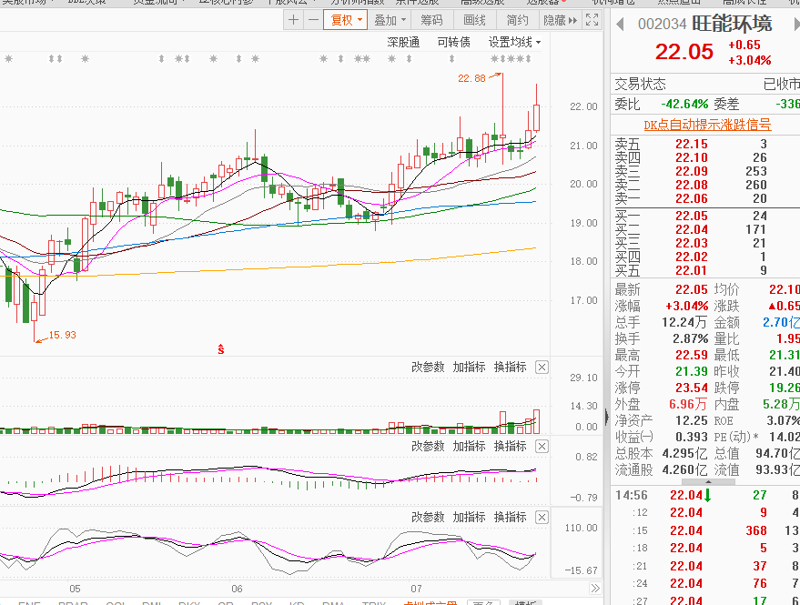This screenshot has height=605, width=800.
Task: Click 改参数 in the volume panel
Action: tap(428, 367)
